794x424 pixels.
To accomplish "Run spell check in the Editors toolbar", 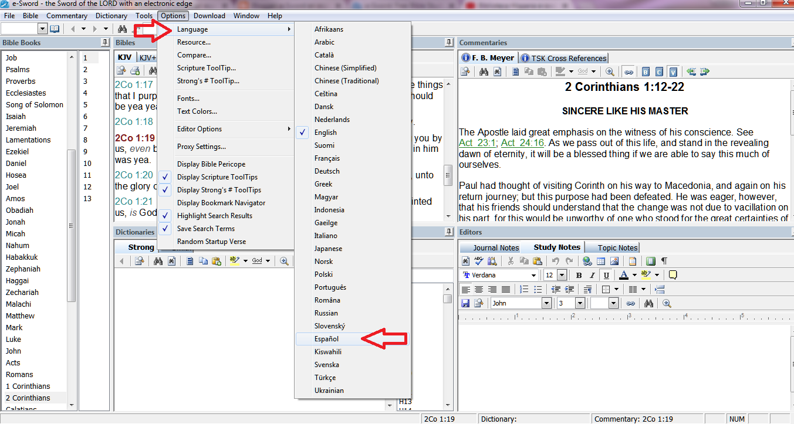I will click(x=479, y=261).
